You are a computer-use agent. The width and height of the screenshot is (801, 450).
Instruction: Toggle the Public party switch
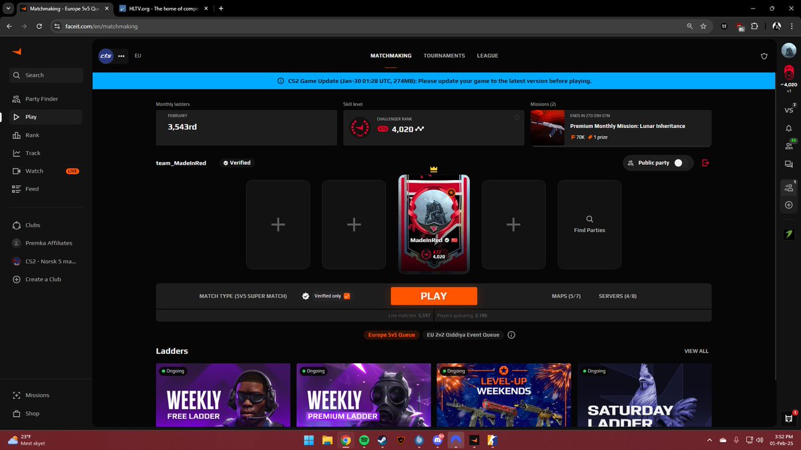pos(678,163)
